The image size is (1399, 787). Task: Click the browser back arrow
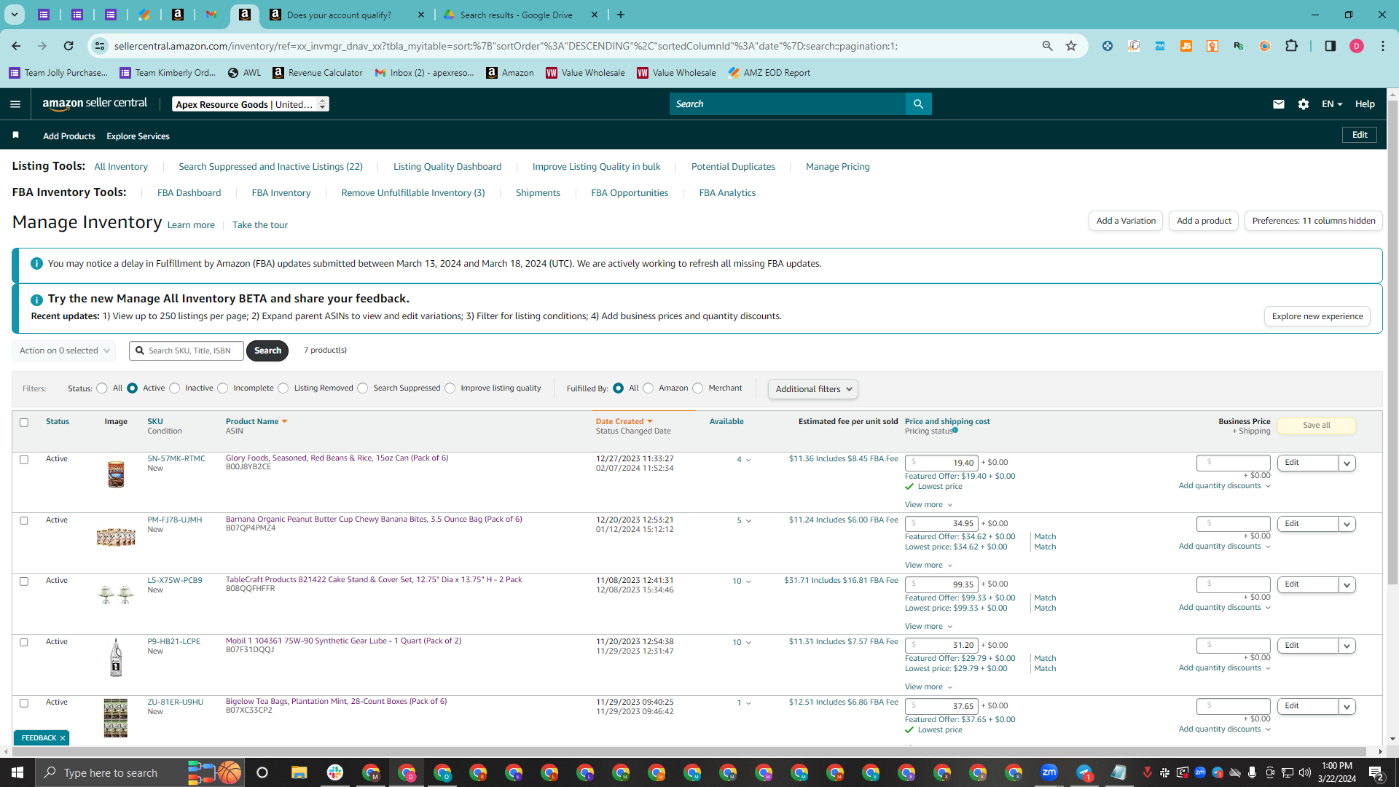tap(16, 46)
